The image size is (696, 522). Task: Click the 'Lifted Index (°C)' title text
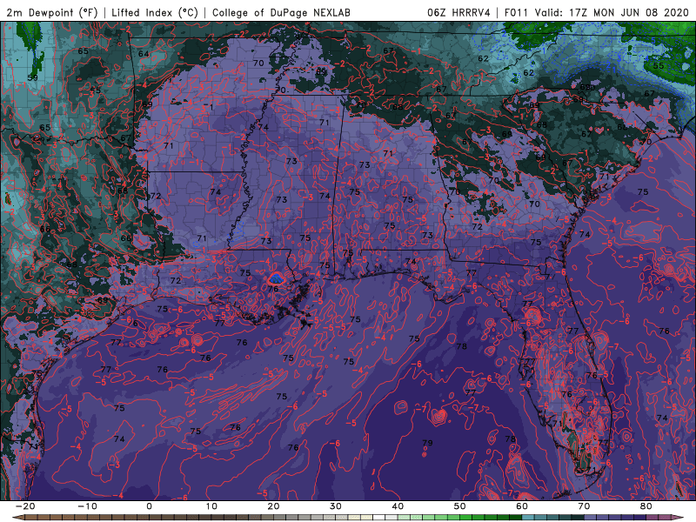(x=155, y=13)
